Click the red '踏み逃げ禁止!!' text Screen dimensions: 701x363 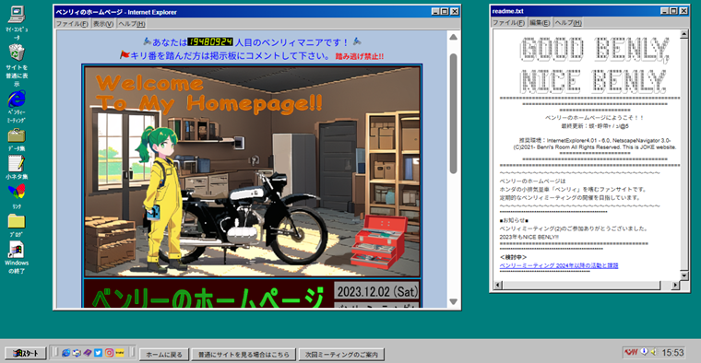click(x=360, y=56)
